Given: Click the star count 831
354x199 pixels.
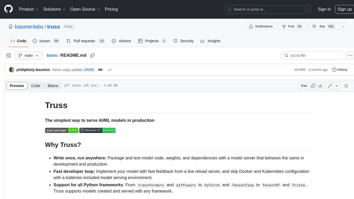Looking at the screenshot, I should (331, 27).
